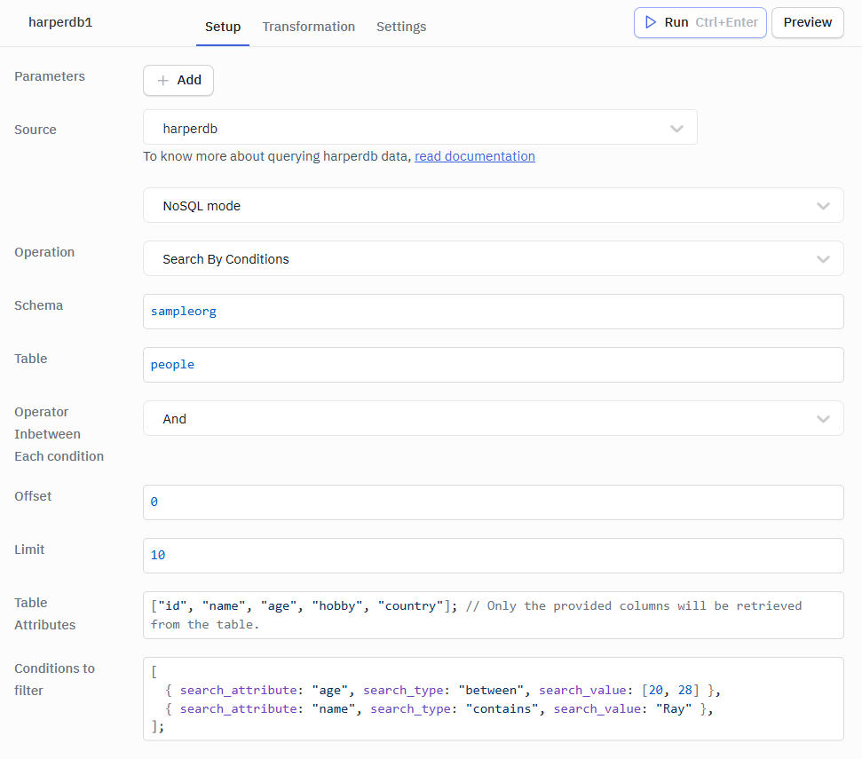Click the "contains" value in conditions
This screenshot has height=759, width=862.
tap(502, 709)
